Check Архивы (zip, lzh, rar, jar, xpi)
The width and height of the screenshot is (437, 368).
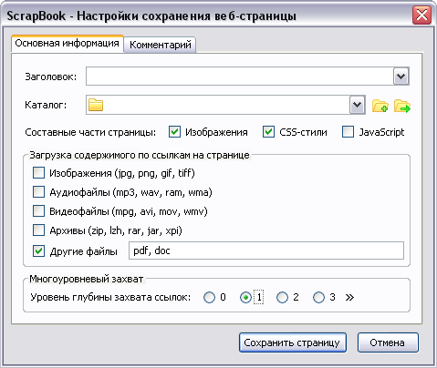point(38,230)
